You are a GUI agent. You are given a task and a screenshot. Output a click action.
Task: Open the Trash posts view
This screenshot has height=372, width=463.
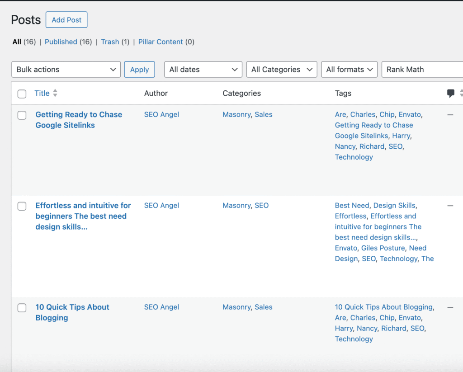coord(110,42)
